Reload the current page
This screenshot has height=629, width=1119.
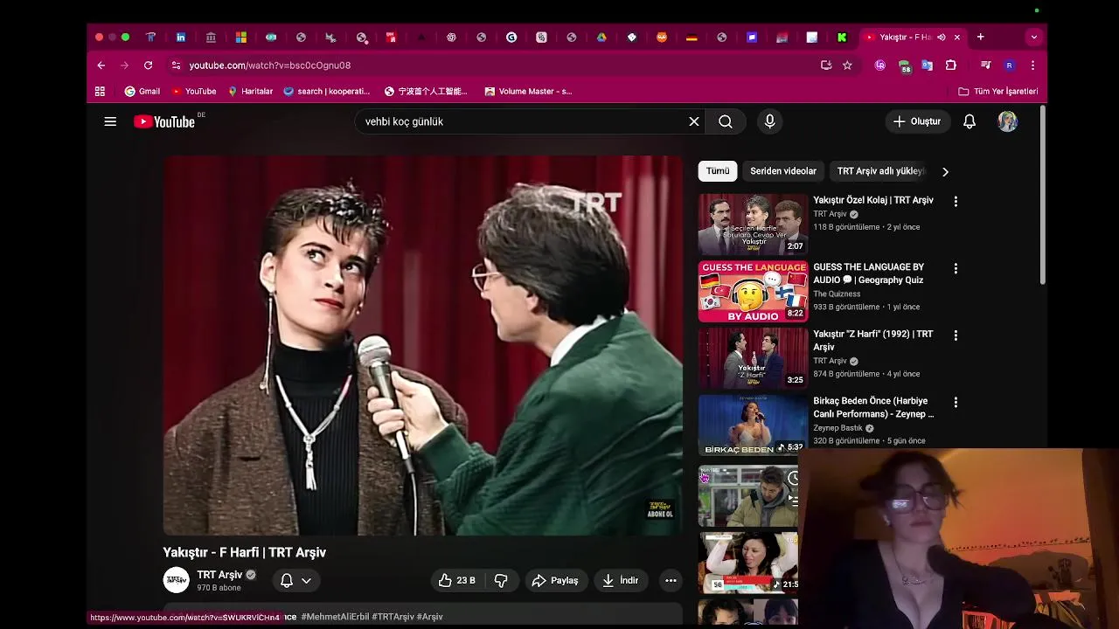(148, 65)
